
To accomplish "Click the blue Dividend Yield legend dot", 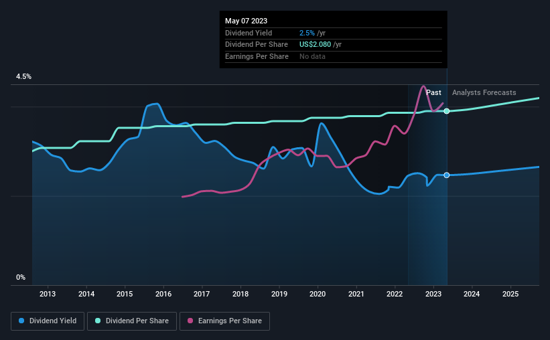I will coord(21,321).
